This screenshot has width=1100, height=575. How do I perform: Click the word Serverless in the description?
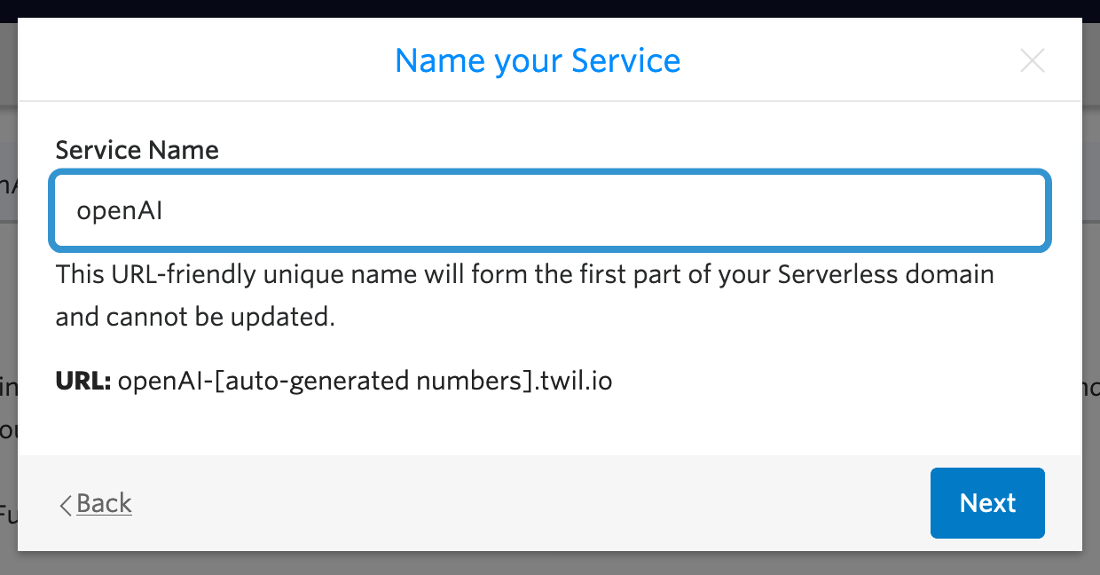tap(837, 274)
